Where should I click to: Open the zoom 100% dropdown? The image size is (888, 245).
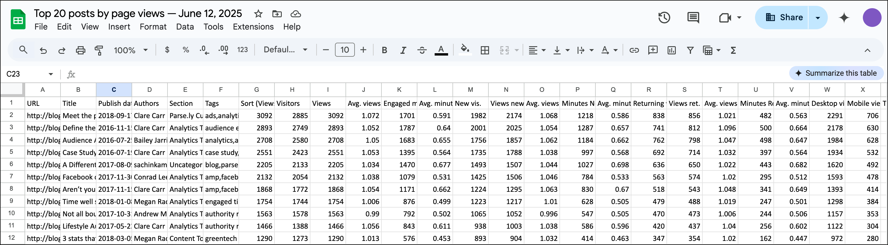[x=131, y=50]
